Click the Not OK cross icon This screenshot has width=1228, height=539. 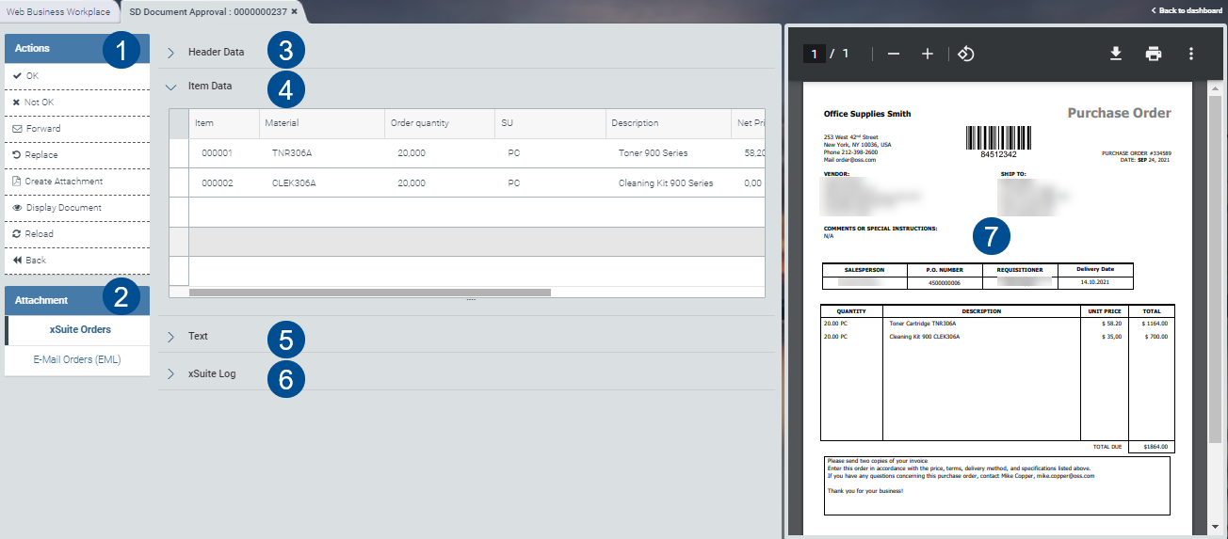pos(17,102)
